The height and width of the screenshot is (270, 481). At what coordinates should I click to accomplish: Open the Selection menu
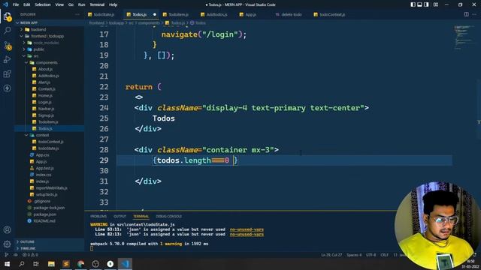coord(43,4)
